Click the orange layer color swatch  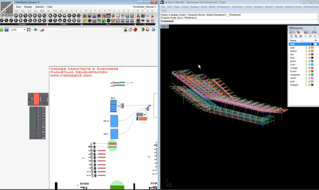312,68
